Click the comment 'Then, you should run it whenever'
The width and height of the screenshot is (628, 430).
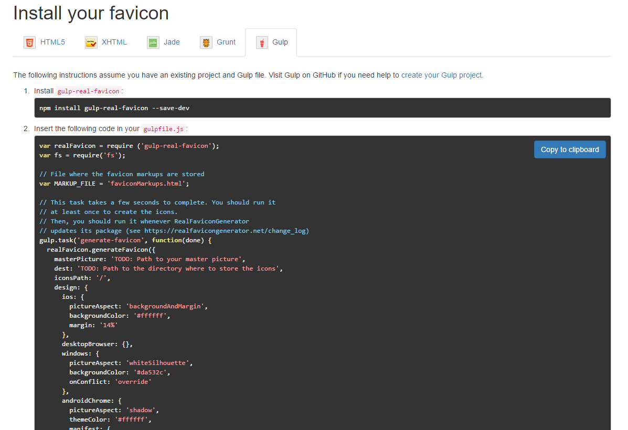144,221
